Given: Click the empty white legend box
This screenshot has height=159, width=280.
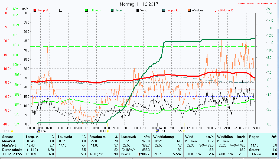Looking at the screenshot, I should tap(61, 10).
